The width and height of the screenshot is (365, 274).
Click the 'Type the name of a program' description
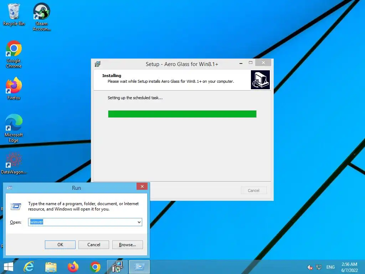click(x=83, y=207)
